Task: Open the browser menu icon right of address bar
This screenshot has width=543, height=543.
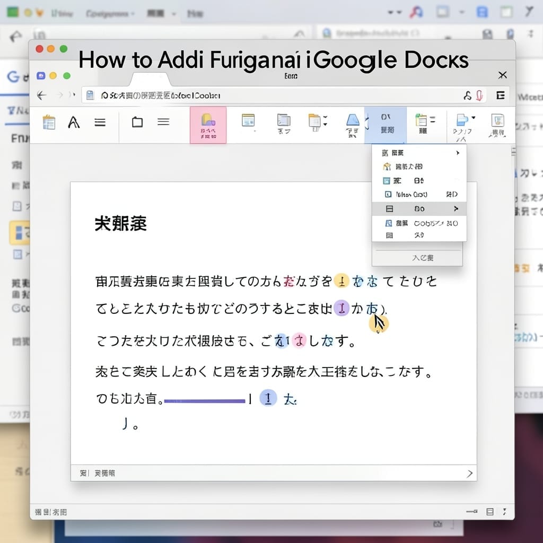Action: click(501, 95)
